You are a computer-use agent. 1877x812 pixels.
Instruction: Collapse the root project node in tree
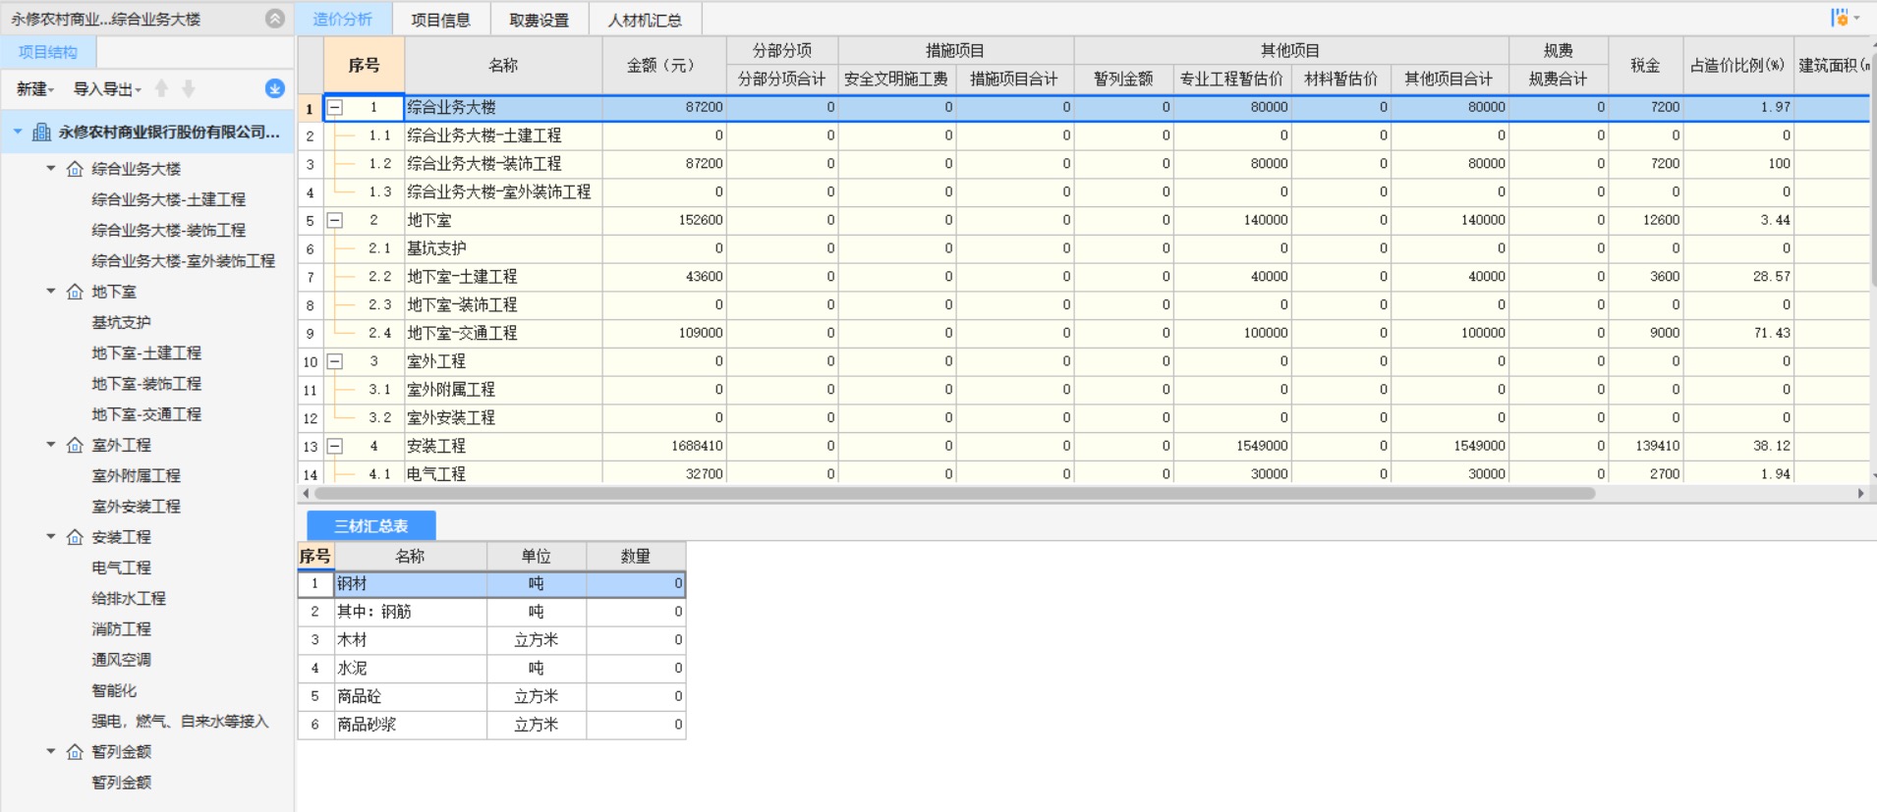(x=18, y=132)
